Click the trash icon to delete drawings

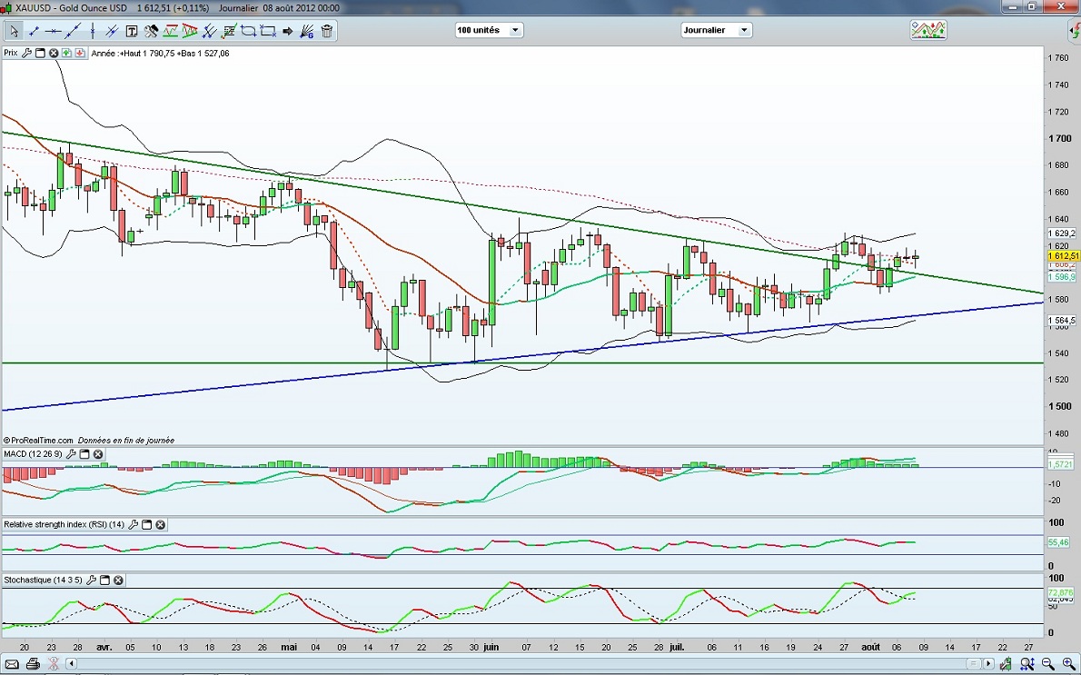(x=327, y=31)
